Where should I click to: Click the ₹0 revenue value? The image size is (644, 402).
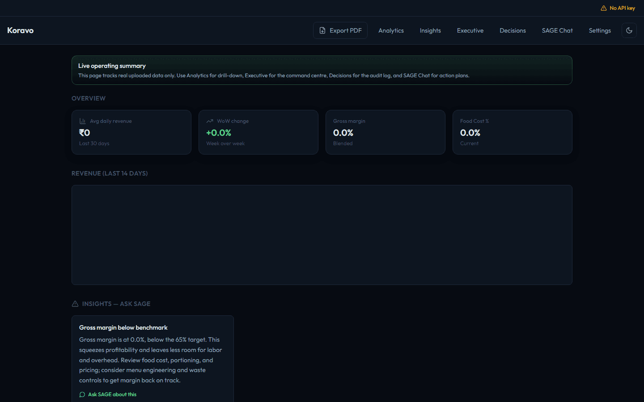pyautogui.click(x=85, y=133)
